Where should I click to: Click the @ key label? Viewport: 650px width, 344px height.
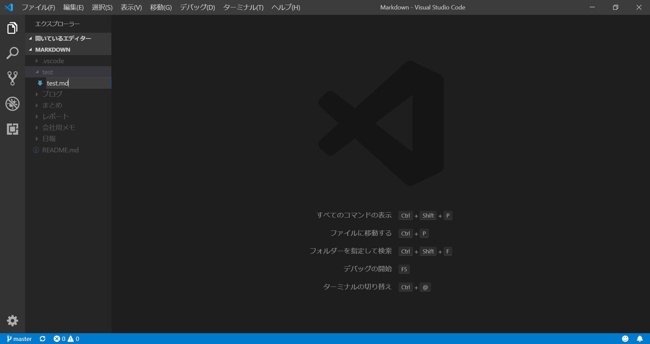[425, 287]
